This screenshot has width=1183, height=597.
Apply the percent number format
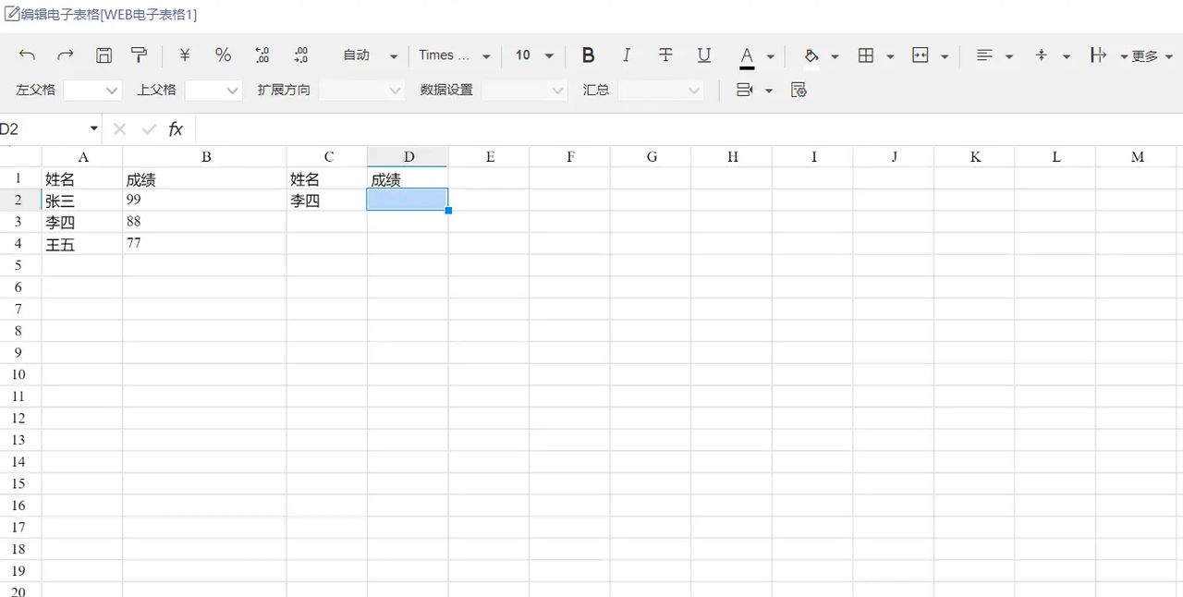(x=223, y=55)
